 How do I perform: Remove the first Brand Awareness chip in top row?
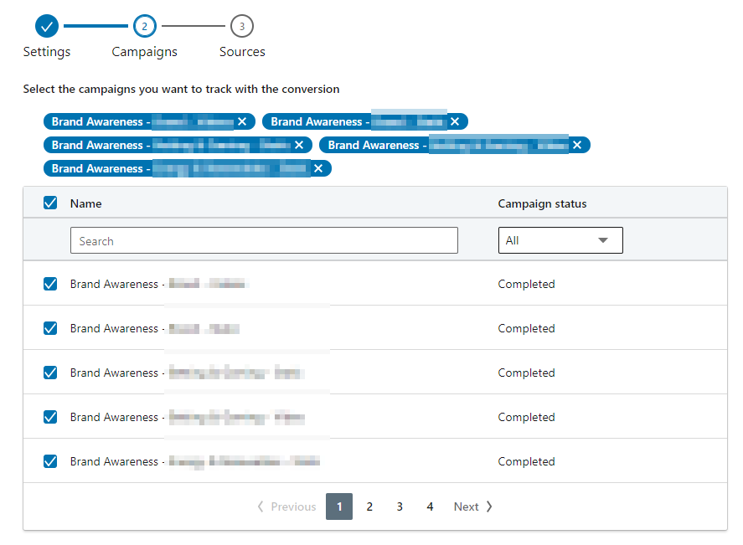[242, 121]
